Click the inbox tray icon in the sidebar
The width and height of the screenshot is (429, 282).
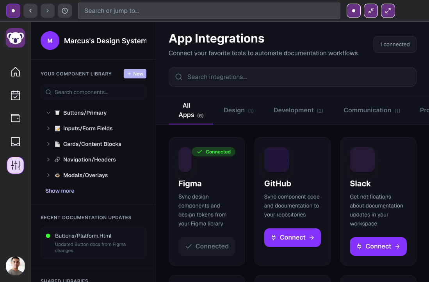15,142
